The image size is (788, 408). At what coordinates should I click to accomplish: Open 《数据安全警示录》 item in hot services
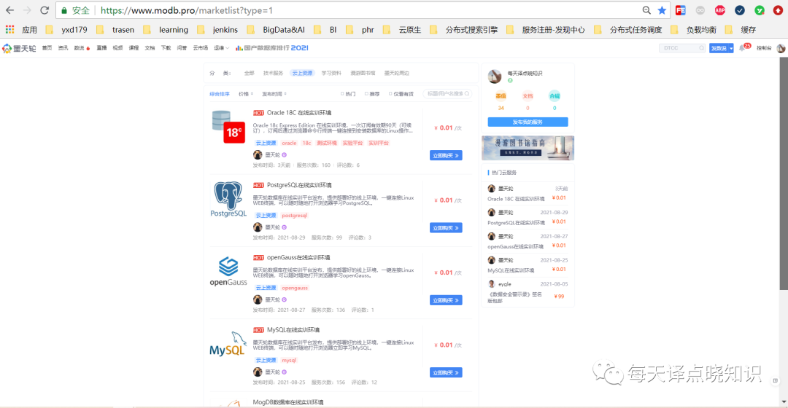click(514, 297)
